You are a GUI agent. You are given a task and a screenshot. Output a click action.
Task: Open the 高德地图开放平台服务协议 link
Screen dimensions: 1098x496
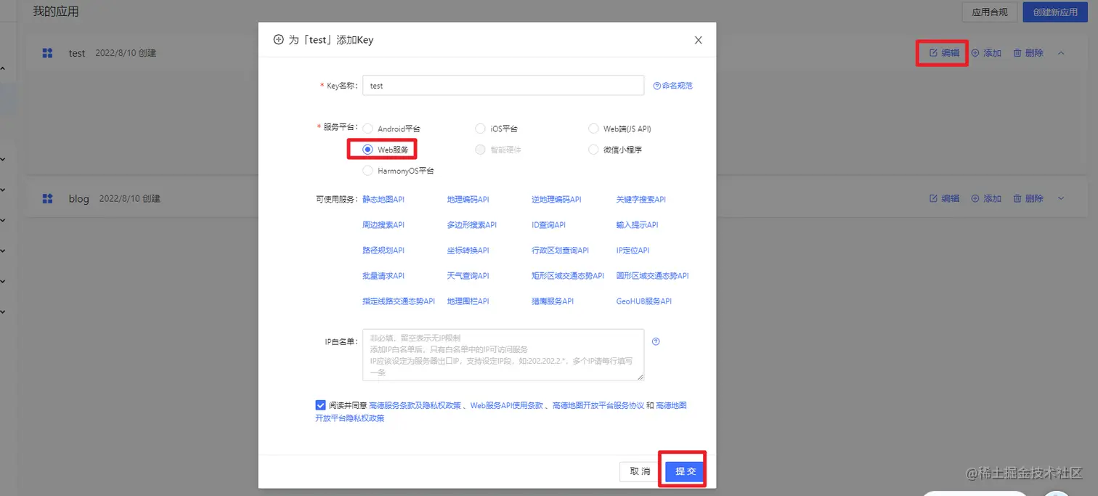click(598, 405)
